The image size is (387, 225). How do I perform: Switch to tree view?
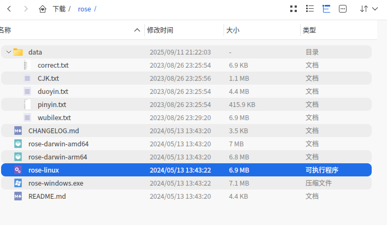tap(326, 9)
